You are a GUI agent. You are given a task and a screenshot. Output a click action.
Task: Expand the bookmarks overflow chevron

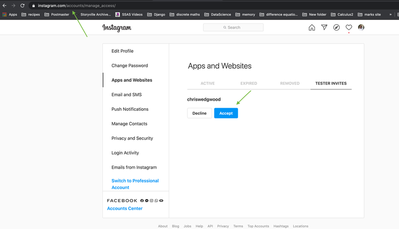tap(391, 14)
